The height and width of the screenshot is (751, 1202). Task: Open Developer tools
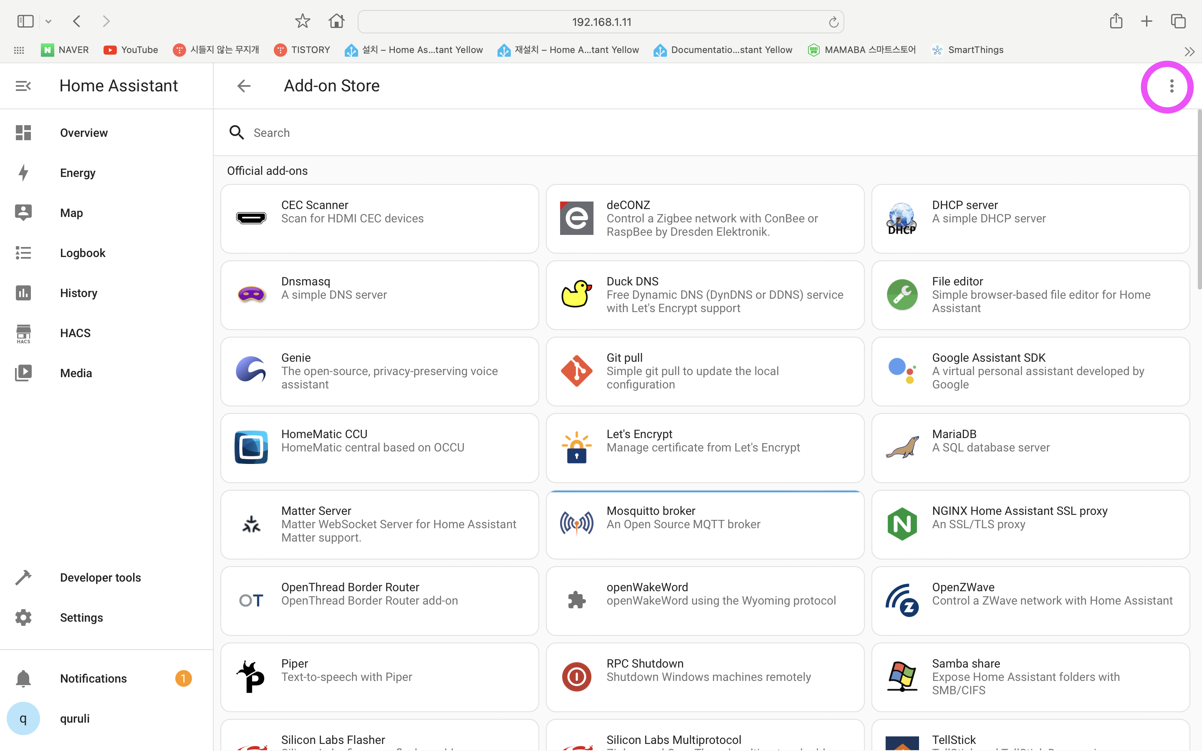click(x=100, y=578)
